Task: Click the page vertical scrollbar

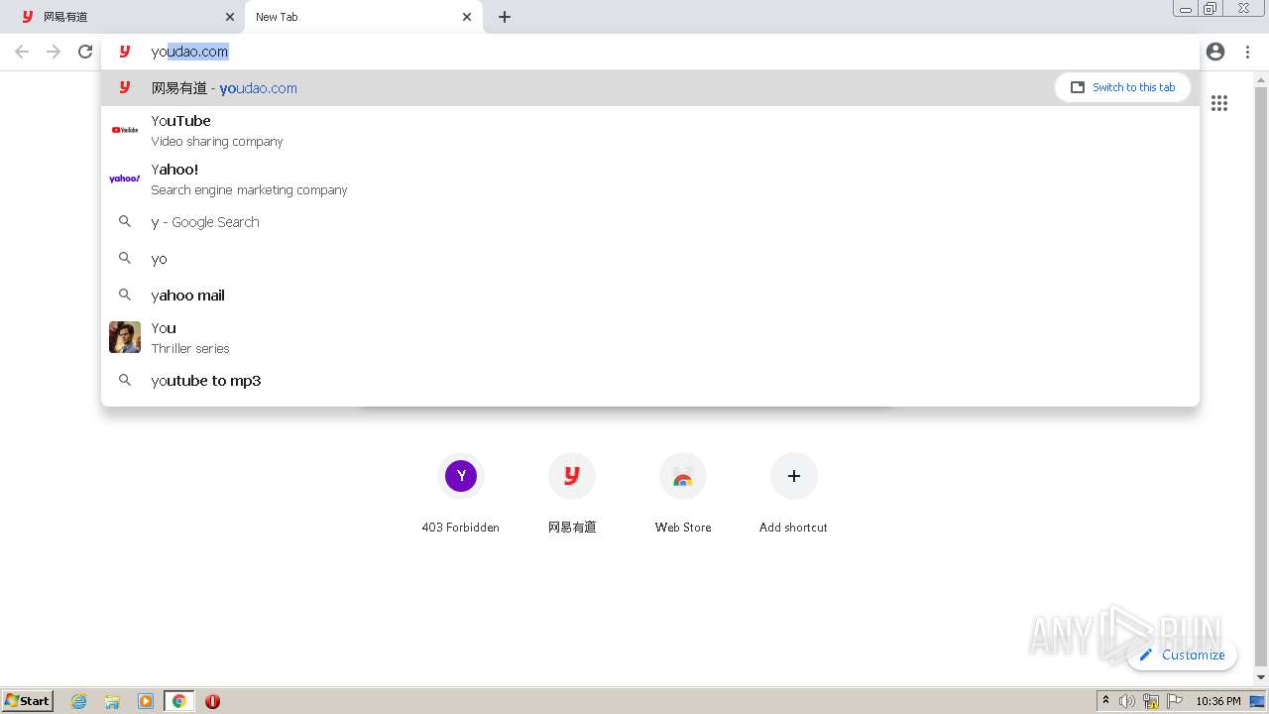Action: pos(1261,377)
